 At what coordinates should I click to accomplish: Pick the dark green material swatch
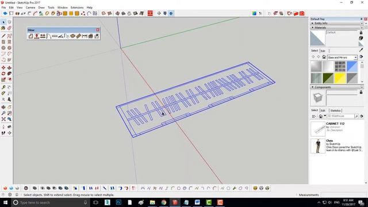click(328, 78)
